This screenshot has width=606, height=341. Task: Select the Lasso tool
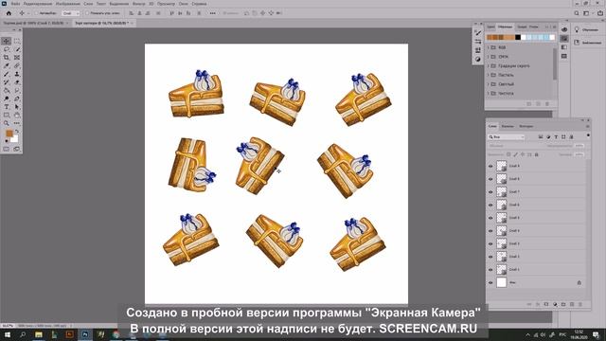7,49
